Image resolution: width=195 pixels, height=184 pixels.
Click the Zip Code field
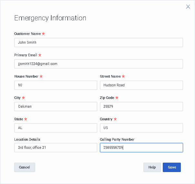(x=141, y=106)
